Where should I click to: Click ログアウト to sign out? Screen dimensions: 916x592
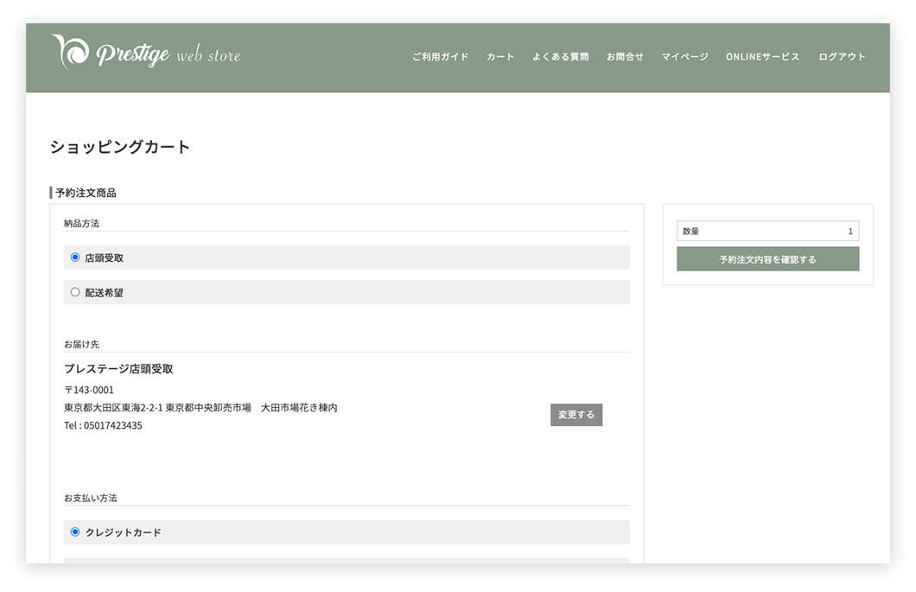coord(842,57)
